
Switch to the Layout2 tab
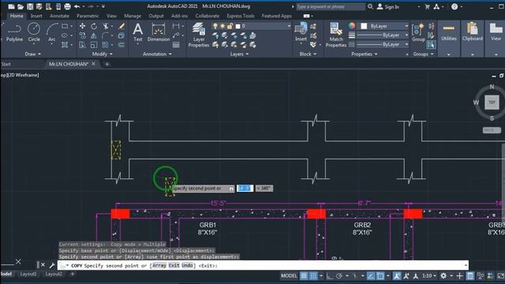54,274
